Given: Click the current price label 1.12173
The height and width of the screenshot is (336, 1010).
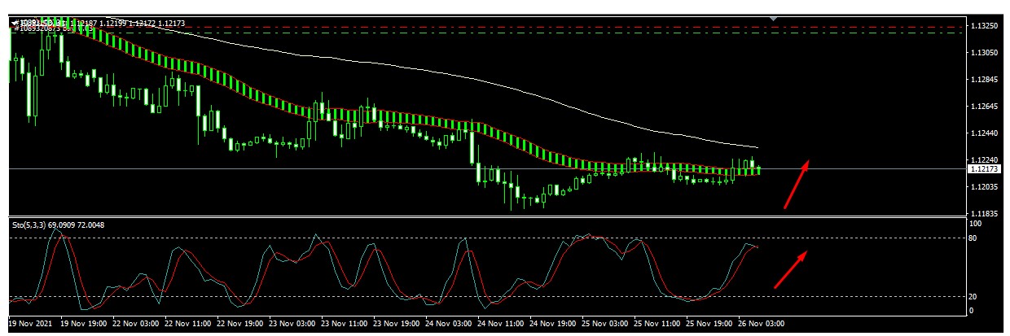Looking at the screenshot, I should click(985, 169).
